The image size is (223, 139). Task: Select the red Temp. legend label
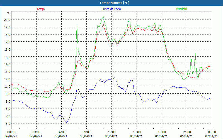click(41, 9)
